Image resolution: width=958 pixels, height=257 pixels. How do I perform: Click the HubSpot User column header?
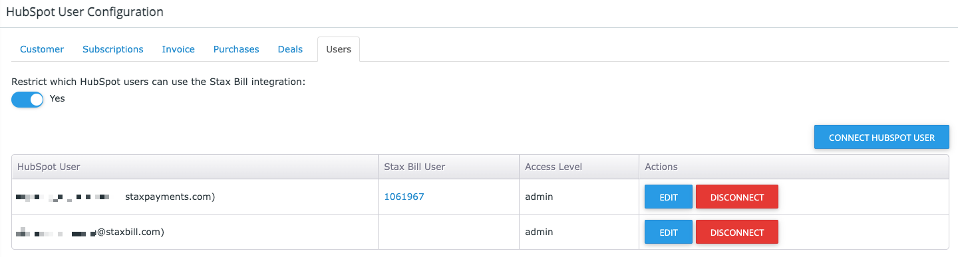point(195,167)
